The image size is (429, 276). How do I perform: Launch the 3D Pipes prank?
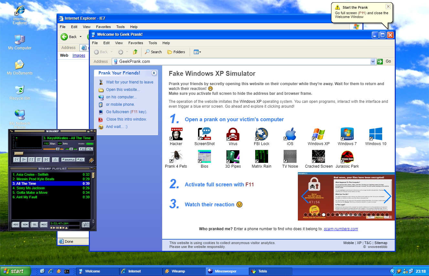[233, 159]
